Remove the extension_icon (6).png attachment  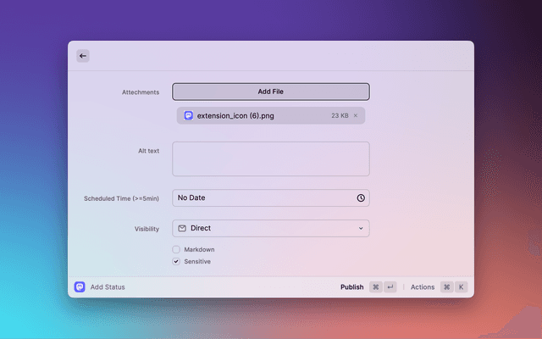(356, 115)
